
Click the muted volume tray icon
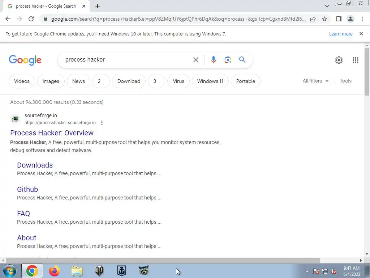pos(334,271)
